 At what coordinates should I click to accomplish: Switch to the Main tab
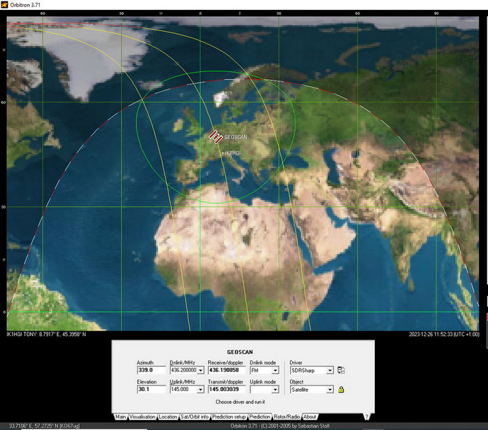coord(120,417)
